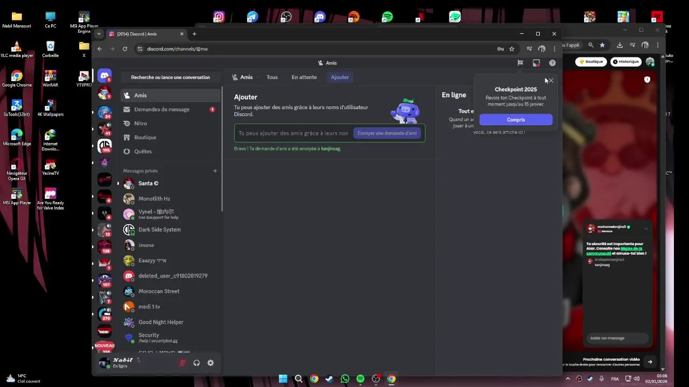Open Chrome three-dot menu in Discord window
Image resolution: width=689 pixels, height=387 pixels.
pos(554,49)
